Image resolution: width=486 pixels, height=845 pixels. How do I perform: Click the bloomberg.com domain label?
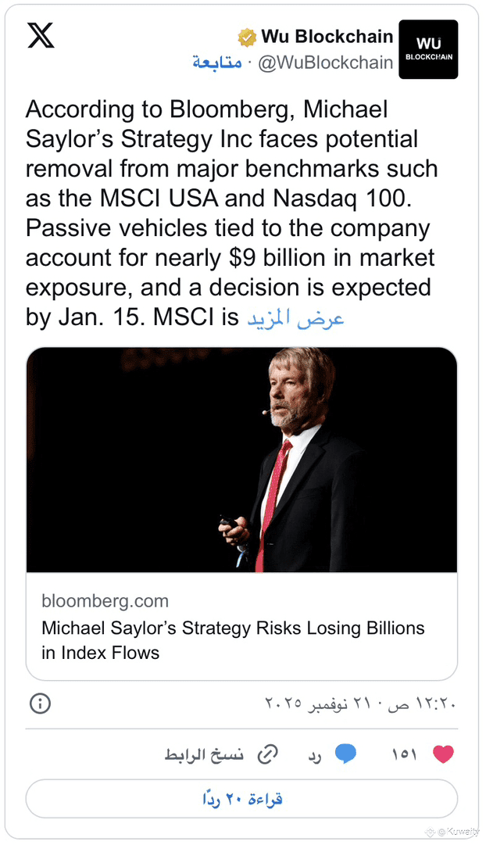(x=105, y=600)
